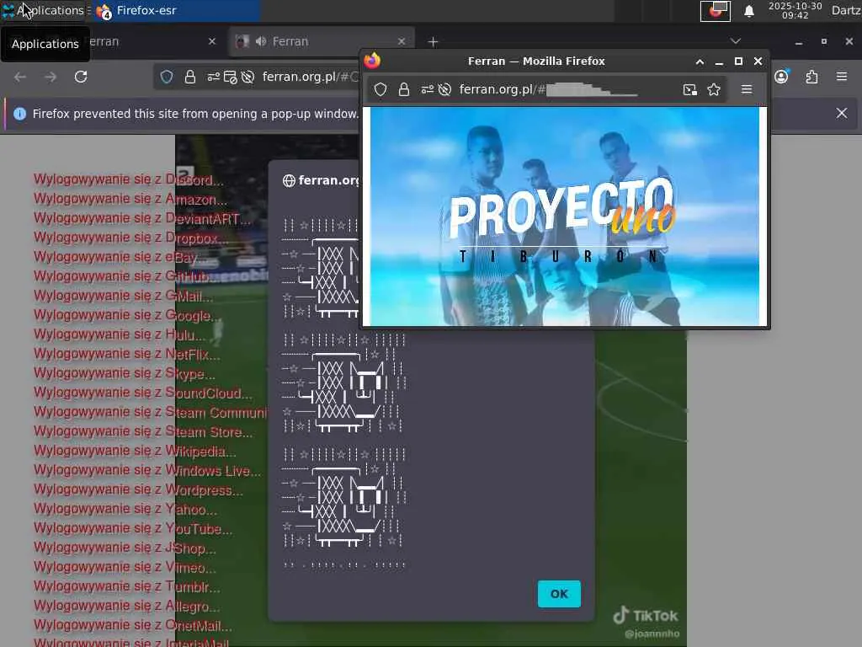Open the hamburger menu in popup window
Viewport: 862px width, 647px height.
coord(747,89)
